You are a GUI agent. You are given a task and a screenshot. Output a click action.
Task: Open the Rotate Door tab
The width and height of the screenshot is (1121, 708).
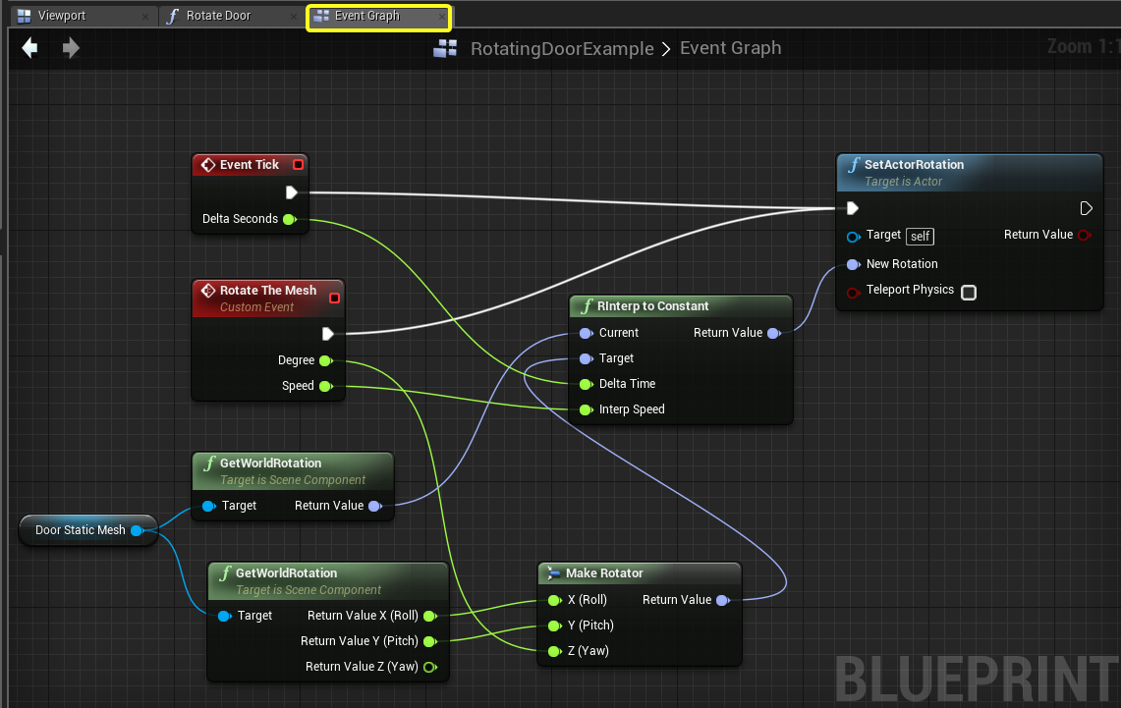point(218,17)
